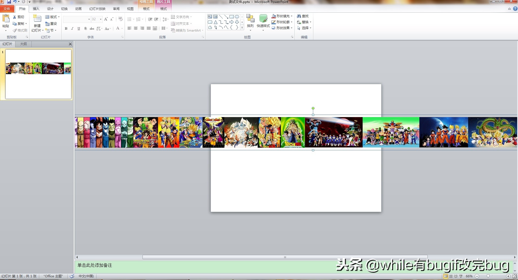Image resolution: width=518 pixels, height=280 pixels.
Task: Start the slide show from the status bar icon
Action: coord(461,276)
